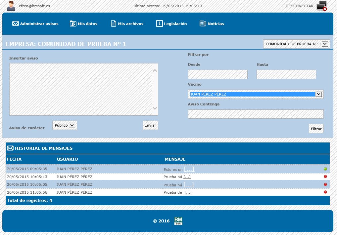Click the BM Soft logo in footer

178,221
